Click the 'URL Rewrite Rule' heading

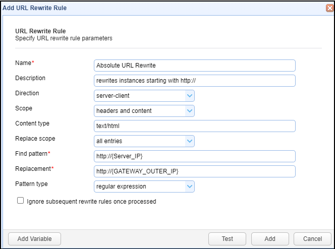click(40, 31)
